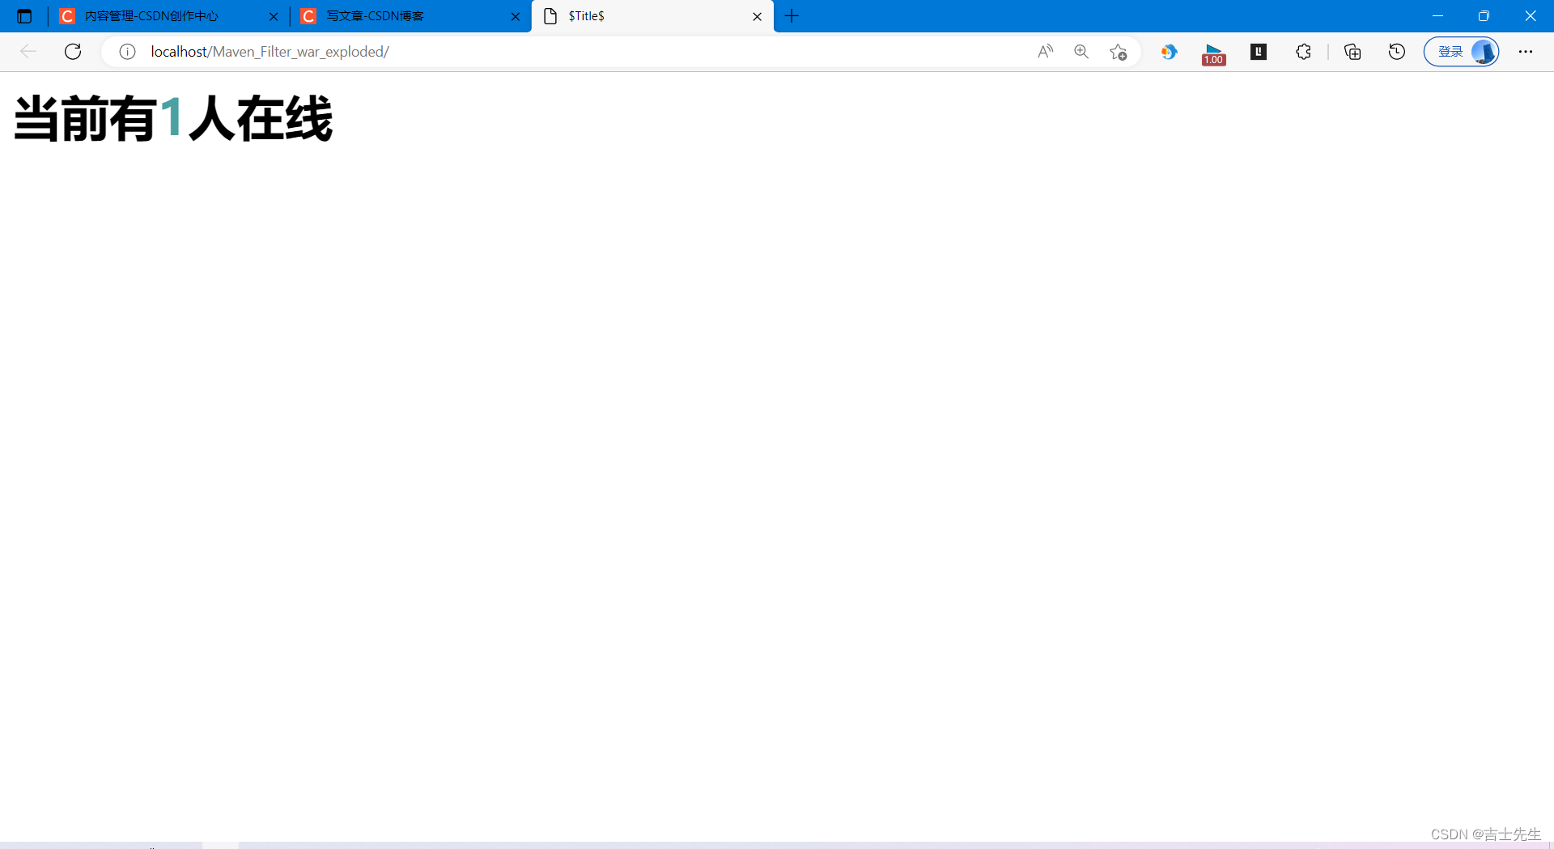Image resolution: width=1554 pixels, height=849 pixels.
Task: Open the Extensions puzzle piece menu
Action: (1303, 52)
